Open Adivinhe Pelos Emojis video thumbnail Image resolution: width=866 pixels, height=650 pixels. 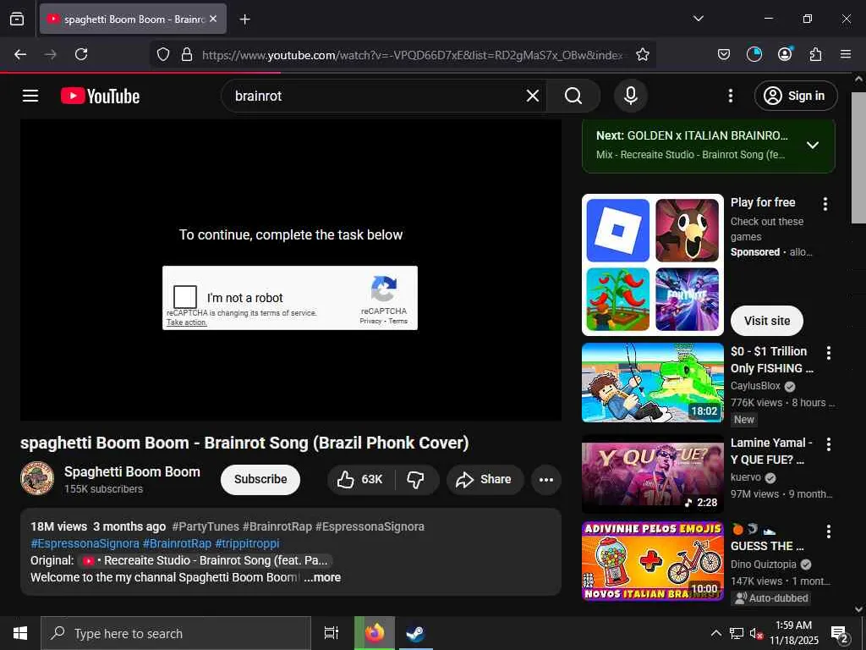652,560
